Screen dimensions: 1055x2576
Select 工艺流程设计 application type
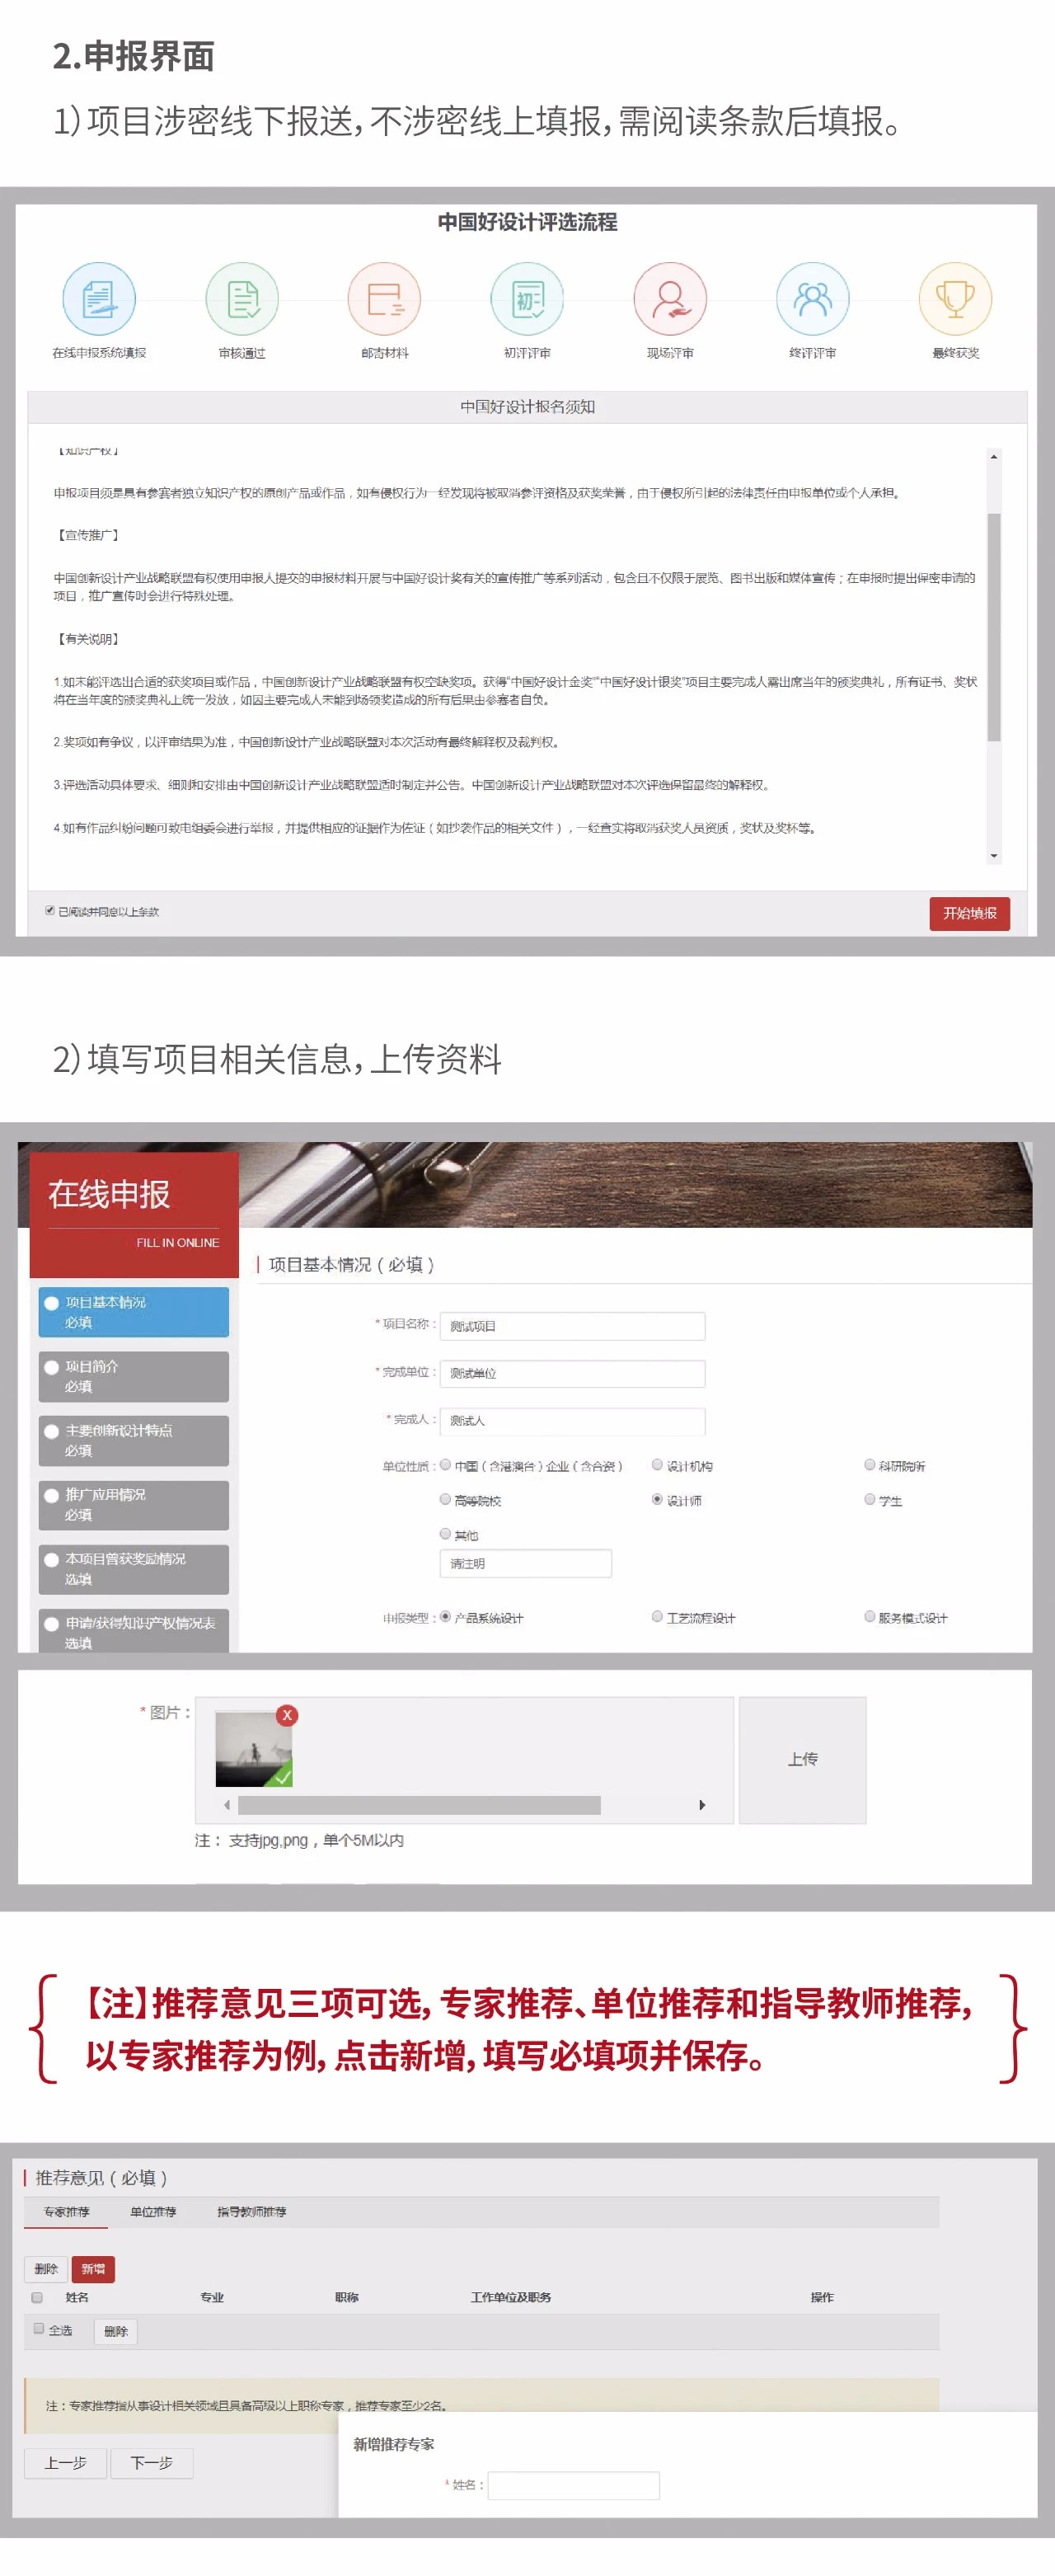point(657,1616)
